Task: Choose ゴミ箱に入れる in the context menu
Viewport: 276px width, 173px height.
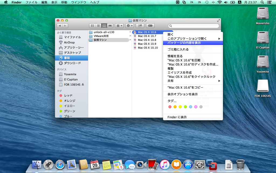Action: 193,49
